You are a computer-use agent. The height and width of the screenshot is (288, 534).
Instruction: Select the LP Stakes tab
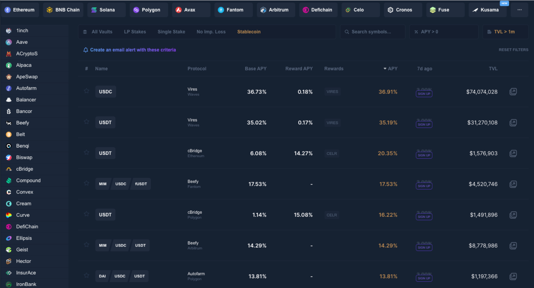135,32
